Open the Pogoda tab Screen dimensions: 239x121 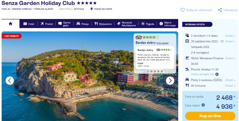(x=148, y=24)
